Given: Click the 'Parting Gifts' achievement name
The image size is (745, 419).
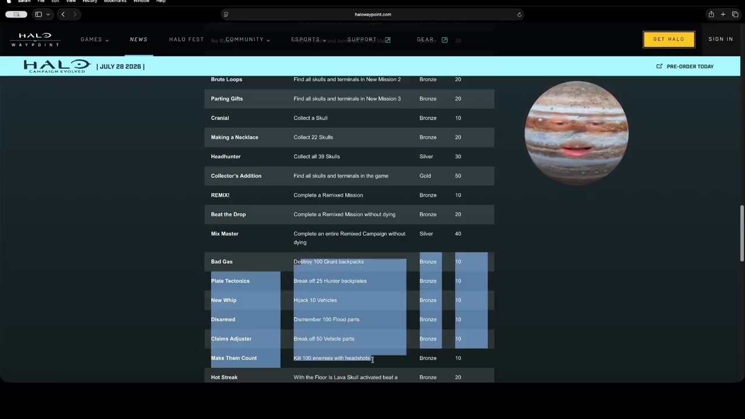Looking at the screenshot, I should coord(227,99).
